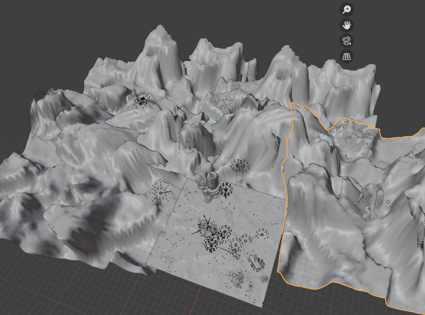Toggle the camera view icon
425x315 pixels.
tap(347, 41)
